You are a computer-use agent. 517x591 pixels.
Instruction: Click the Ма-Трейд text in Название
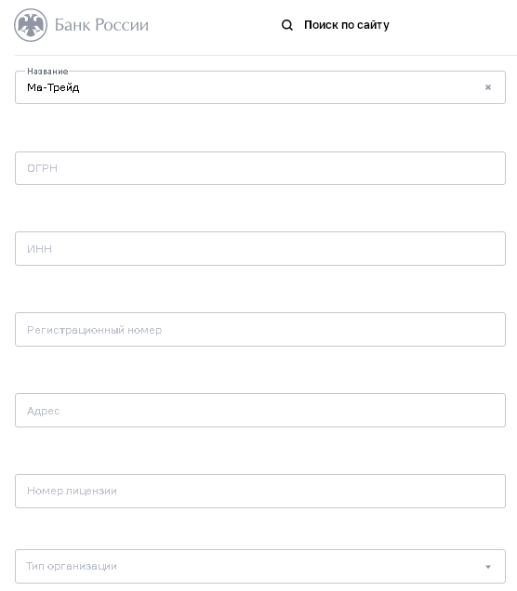coord(53,88)
